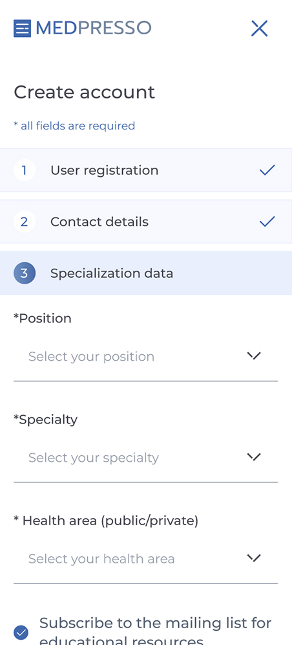Click the Select your position field

pyautogui.click(x=145, y=356)
